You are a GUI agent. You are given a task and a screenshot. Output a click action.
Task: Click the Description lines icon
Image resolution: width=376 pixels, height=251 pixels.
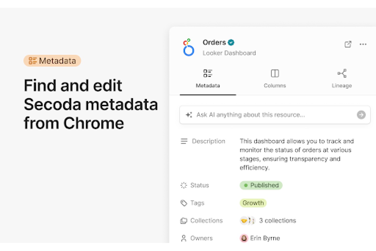(184, 141)
